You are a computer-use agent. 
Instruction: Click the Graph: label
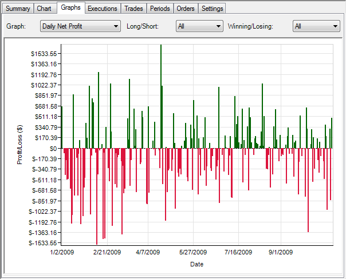(16, 26)
